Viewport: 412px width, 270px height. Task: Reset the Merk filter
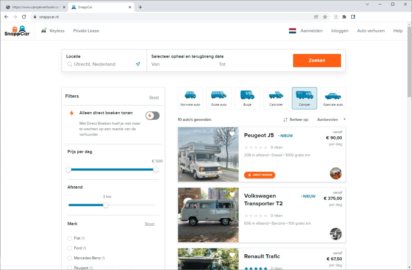149,224
